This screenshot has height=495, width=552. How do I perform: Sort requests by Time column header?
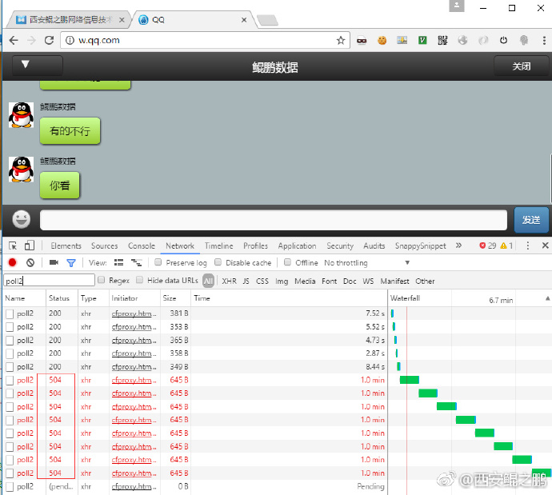[289, 298]
